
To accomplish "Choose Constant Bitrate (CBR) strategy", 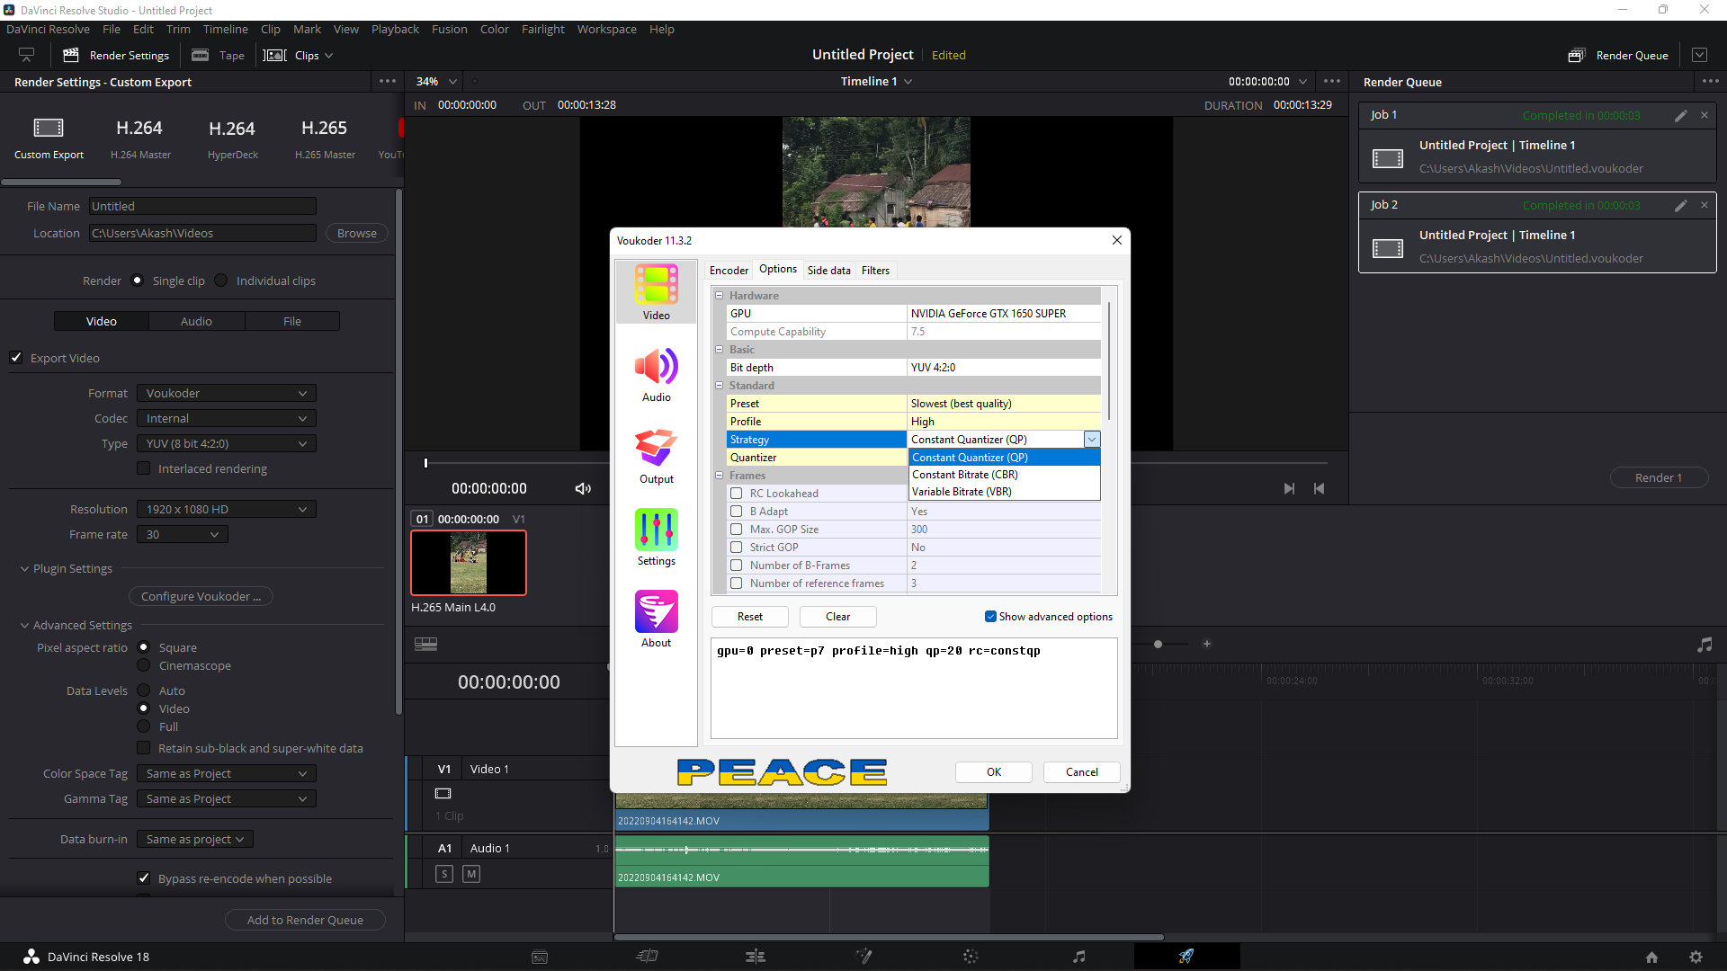I will (x=1004, y=475).
